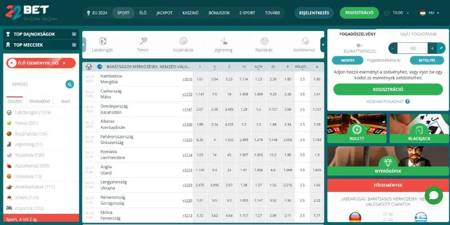Open the 22BET home logo
The image size is (450, 225).
point(27,12)
